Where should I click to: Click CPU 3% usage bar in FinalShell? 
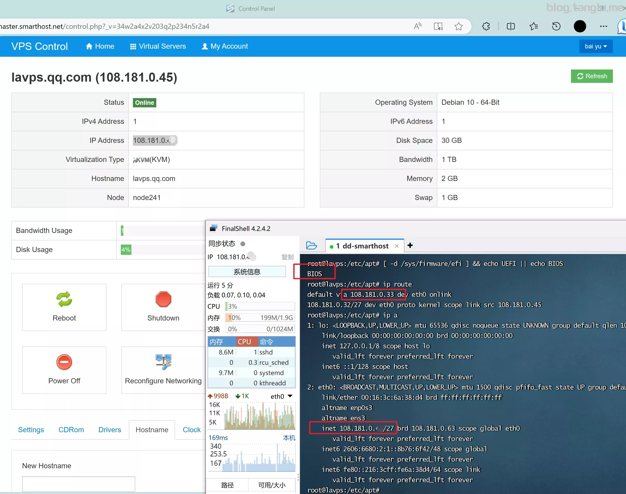[260, 306]
